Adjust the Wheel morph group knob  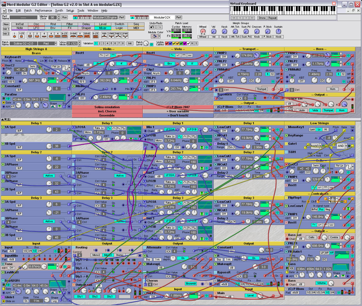[x=203, y=31]
